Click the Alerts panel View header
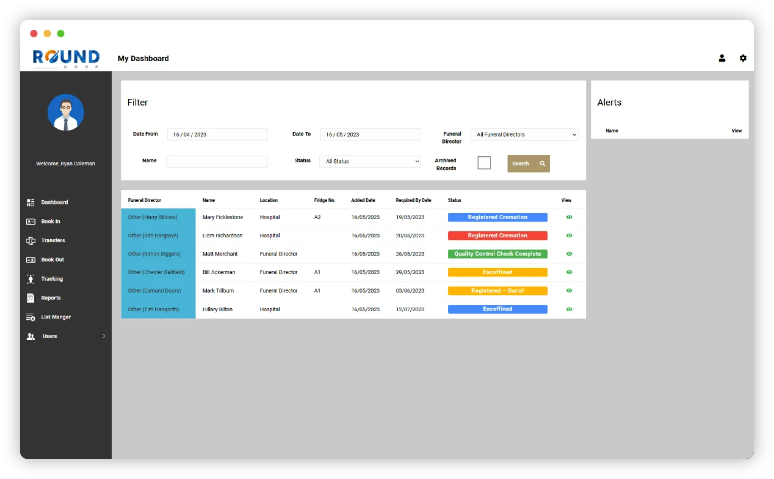The width and height of the screenshot is (774, 479). coord(737,131)
